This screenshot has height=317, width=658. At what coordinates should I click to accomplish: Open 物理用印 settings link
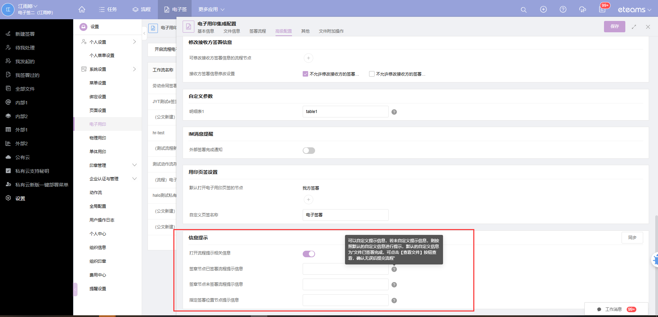pyautogui.click(x=98, y=138)
